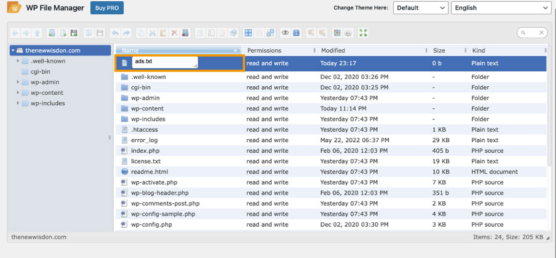Click the green Fullscreen arrows icon
This screenshot has height=258, width=556.
363,33
